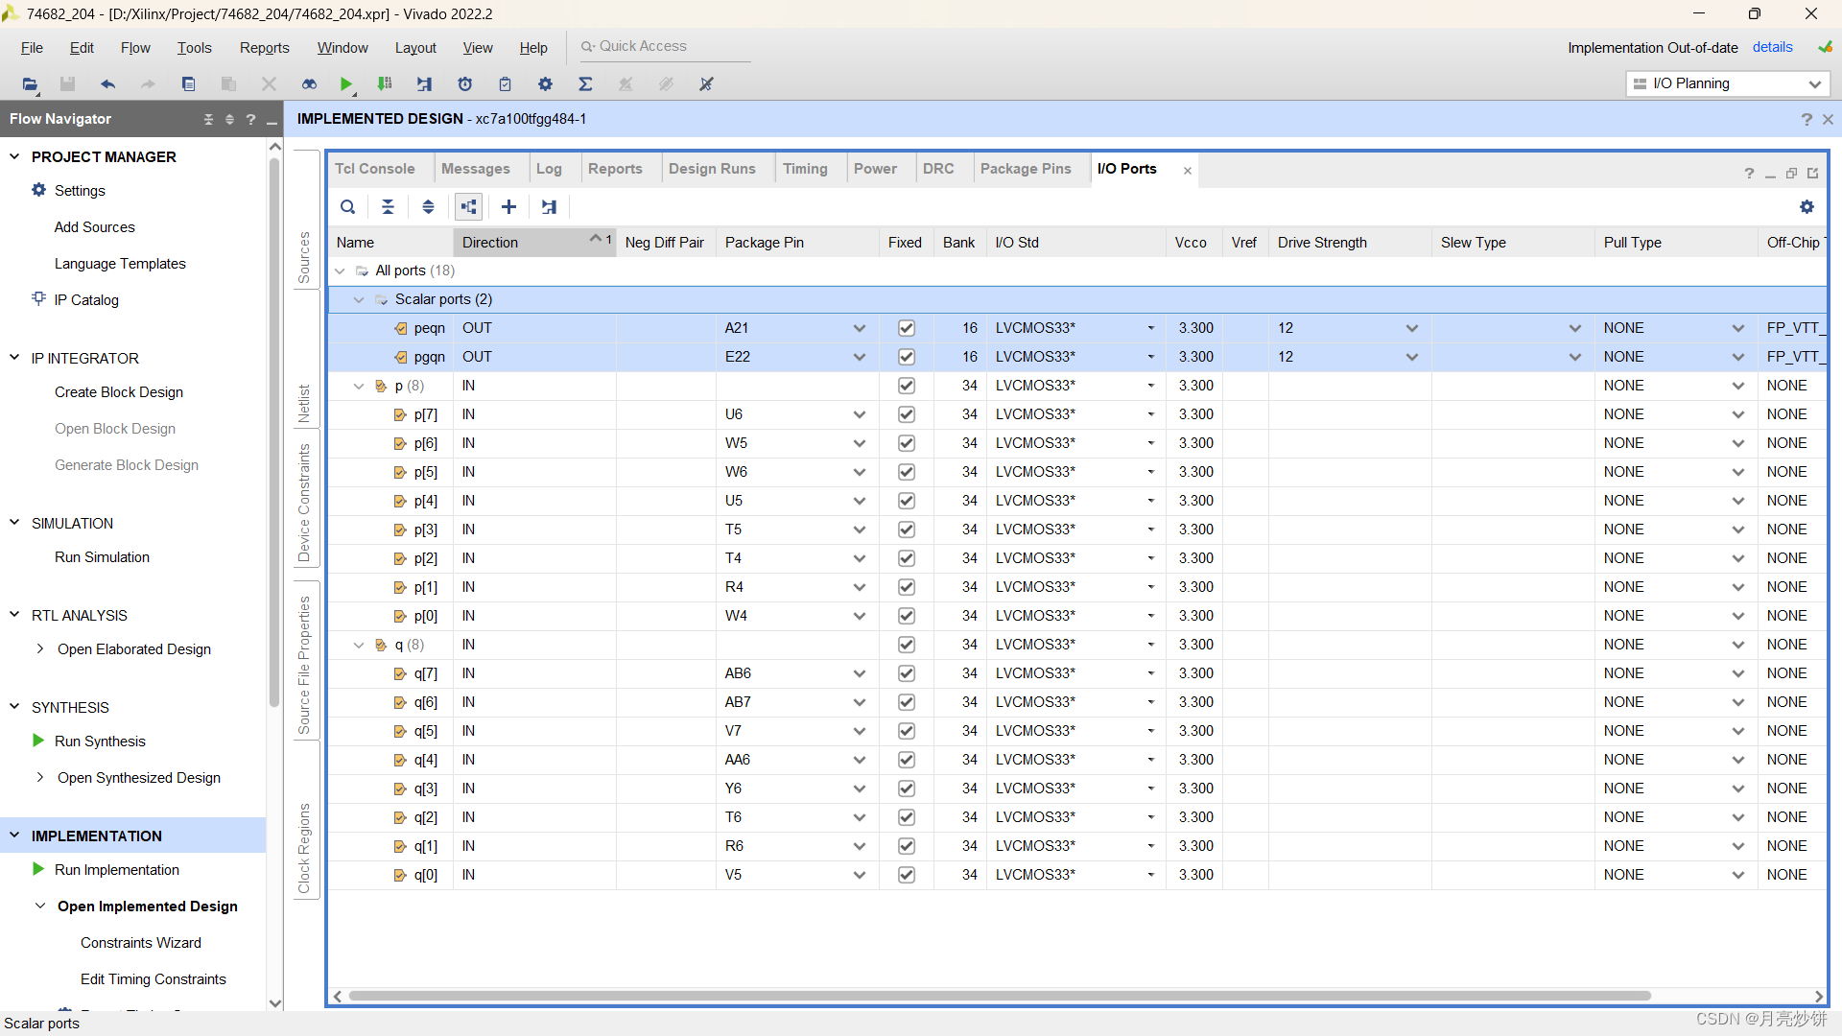Click Create Block Design
Screen dimensions: 1842x1036
click(x=119, y=391)
